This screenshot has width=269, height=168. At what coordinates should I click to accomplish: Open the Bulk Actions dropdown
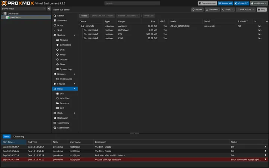click(246, 10)
